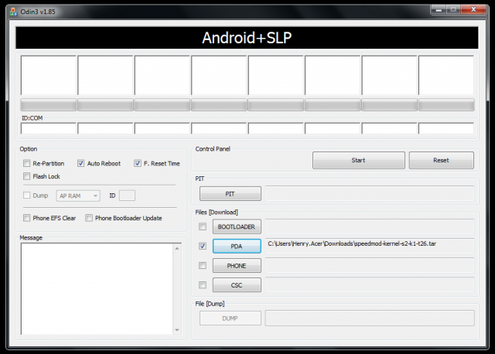Click the Start button in Control Panel
Image resolution: width=495 pixels, height=354 pixels.
click(x=359, y=160)
